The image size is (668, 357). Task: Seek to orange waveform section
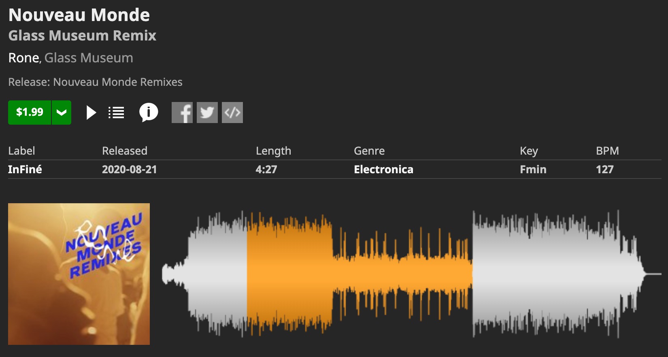tap(360, 274)
